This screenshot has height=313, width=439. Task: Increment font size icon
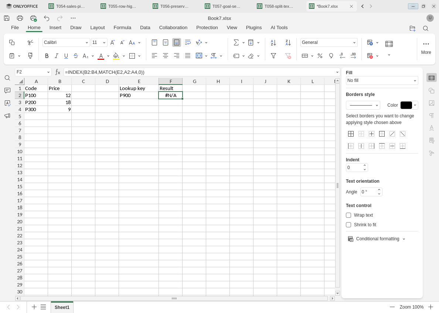point(113,42)
